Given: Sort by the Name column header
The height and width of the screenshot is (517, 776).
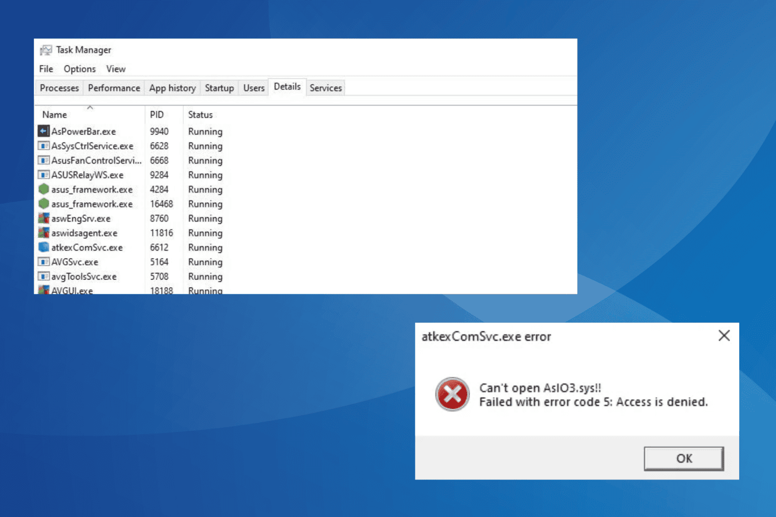Looking at the screenshot, I should click(55, 115).
